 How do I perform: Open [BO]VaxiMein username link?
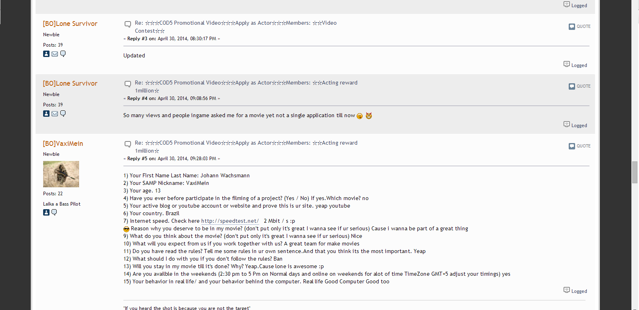[63, 143]
